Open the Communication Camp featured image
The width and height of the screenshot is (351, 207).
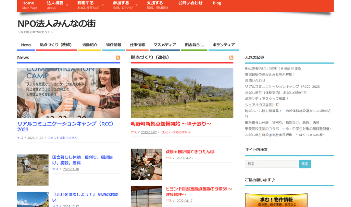tap(69, 93)
